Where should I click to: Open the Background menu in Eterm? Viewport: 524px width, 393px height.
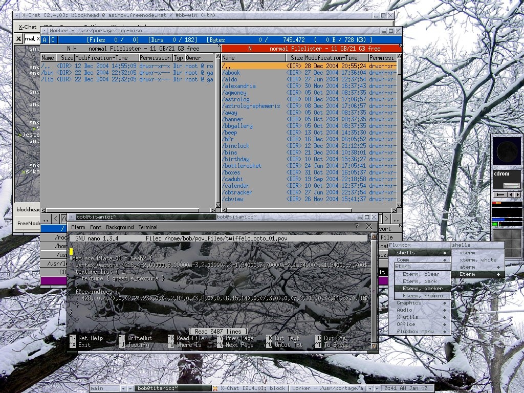tap(120, 227)
